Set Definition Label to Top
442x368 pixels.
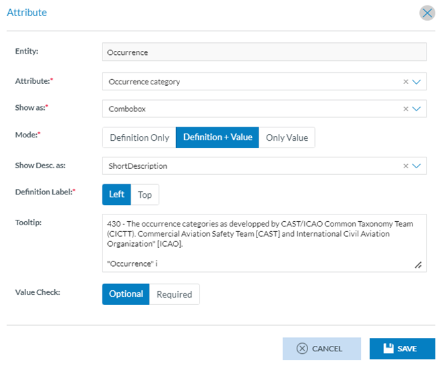[145, 194]
